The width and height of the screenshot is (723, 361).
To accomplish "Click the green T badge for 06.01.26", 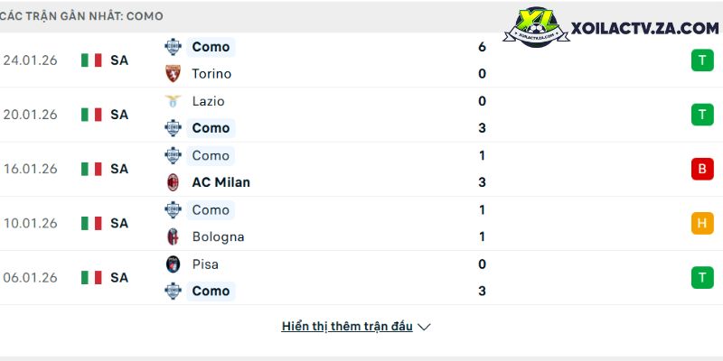I will 702,277.
